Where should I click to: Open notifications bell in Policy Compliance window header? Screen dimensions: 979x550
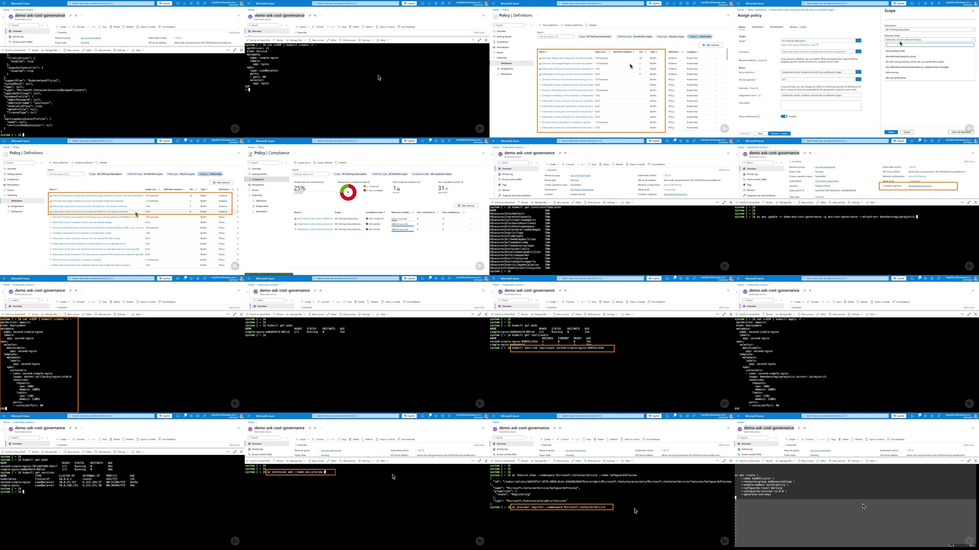430,141
